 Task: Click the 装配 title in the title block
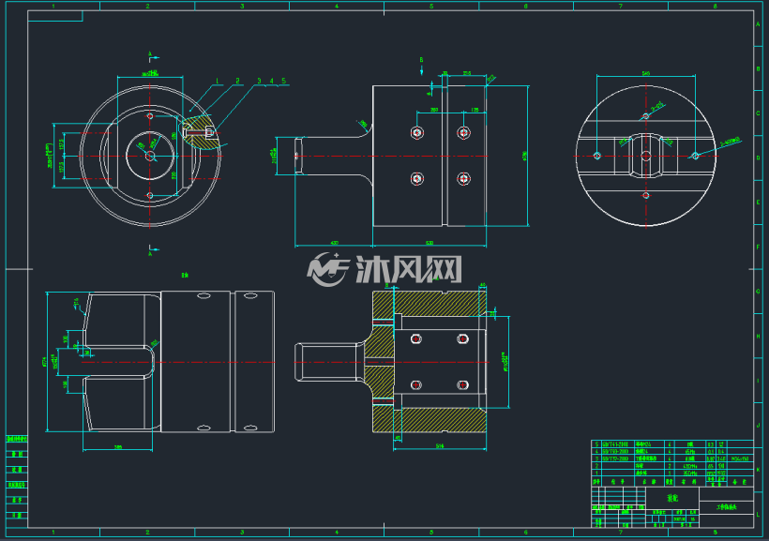point(672,498)
